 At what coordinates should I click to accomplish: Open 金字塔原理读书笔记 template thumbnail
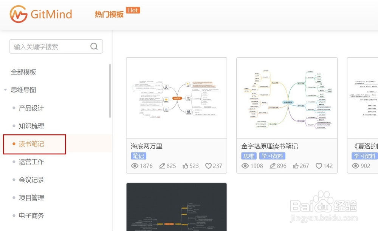tap(287, 98)
